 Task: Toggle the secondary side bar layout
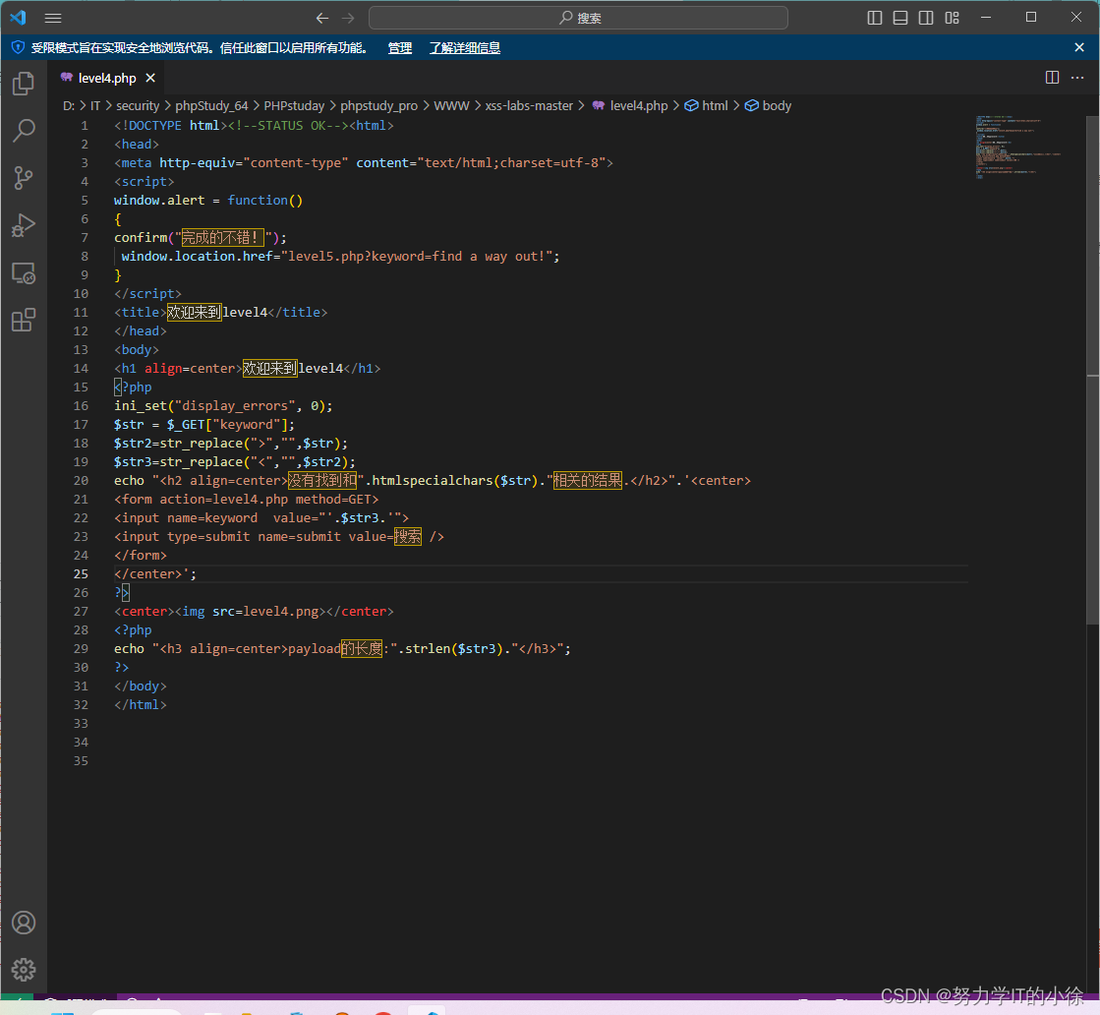click(926, 18)
